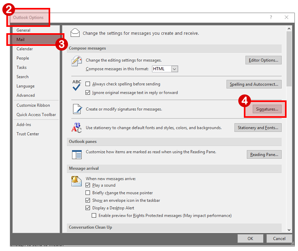Toggle Display a Desktop Alert checkbox
The height and width of the screenshot is (251, 298).
pyautogui.click(x=88, y=208)
